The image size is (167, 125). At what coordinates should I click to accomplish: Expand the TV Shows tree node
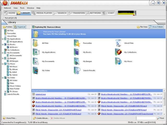pyautogui.click(x=5, y=91)
